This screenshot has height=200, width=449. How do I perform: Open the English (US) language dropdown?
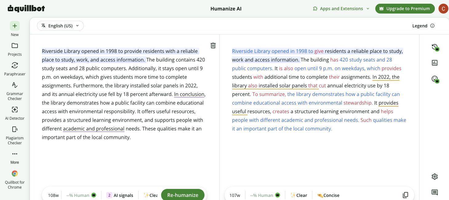pyautogui.click(x=60, y=26)
